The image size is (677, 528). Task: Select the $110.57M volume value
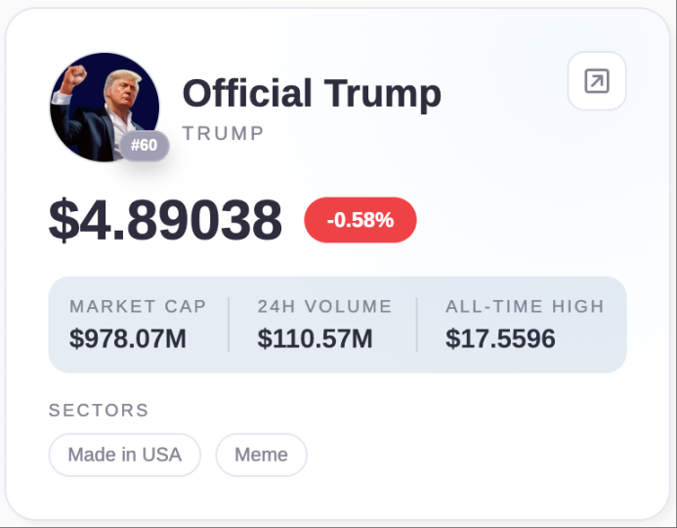pos(315,339)
